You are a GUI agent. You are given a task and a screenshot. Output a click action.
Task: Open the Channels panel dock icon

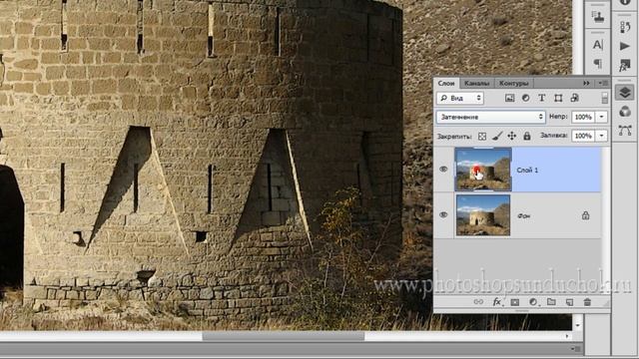pyautogui.click(x=625, y=112)
